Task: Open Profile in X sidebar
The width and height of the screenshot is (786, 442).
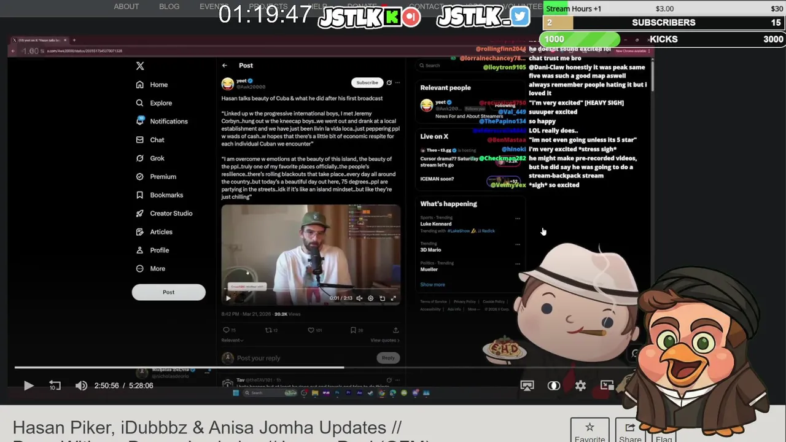Action: pos(152,250)
